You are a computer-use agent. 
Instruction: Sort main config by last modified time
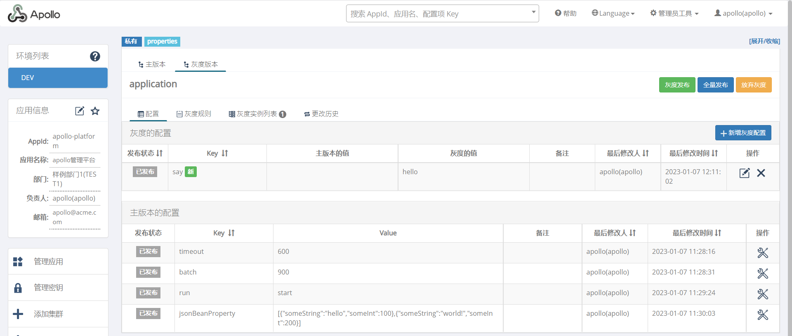coord(718,233)
